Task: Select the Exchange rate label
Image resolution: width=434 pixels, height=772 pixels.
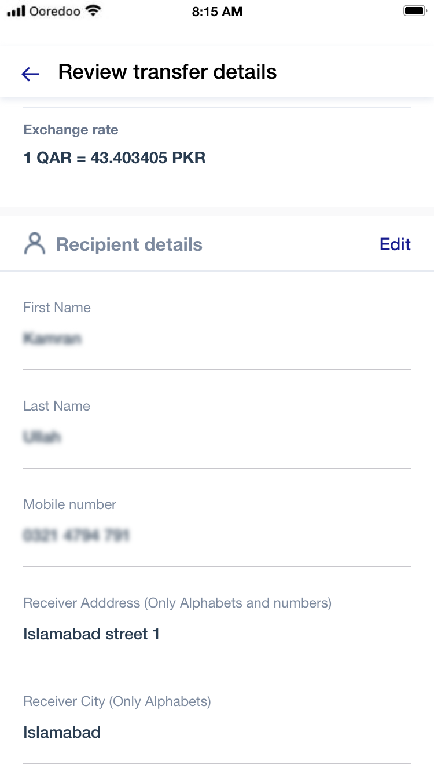Action: click(x=71, y=130)
